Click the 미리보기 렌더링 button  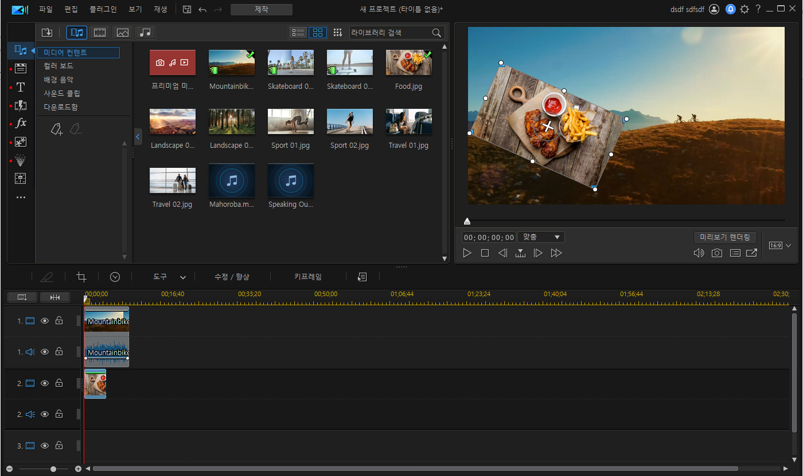pyautogui.click(x=726, y=237)
